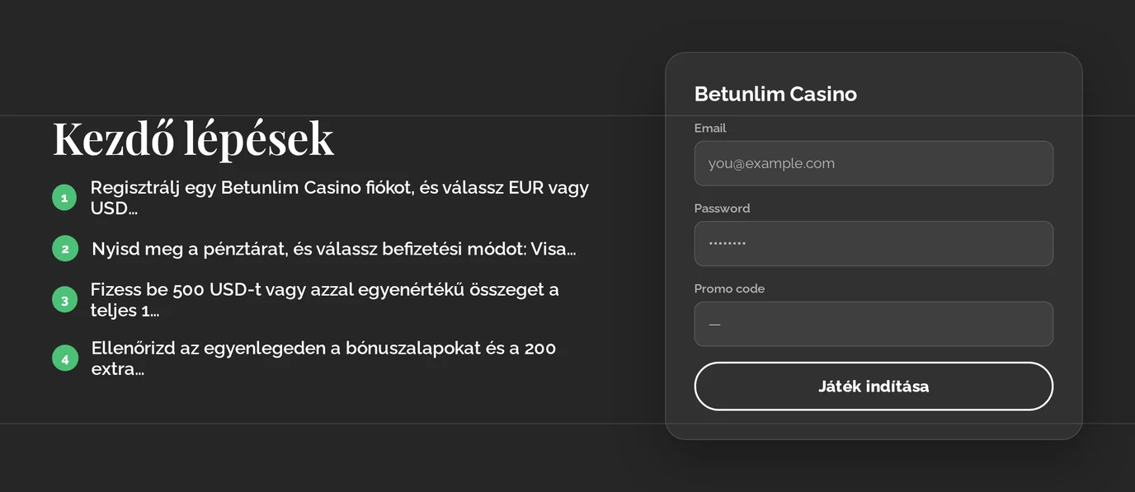The image size is (1135, 492).
Task: Click the green step 1 badge
Action: [64, 198]
